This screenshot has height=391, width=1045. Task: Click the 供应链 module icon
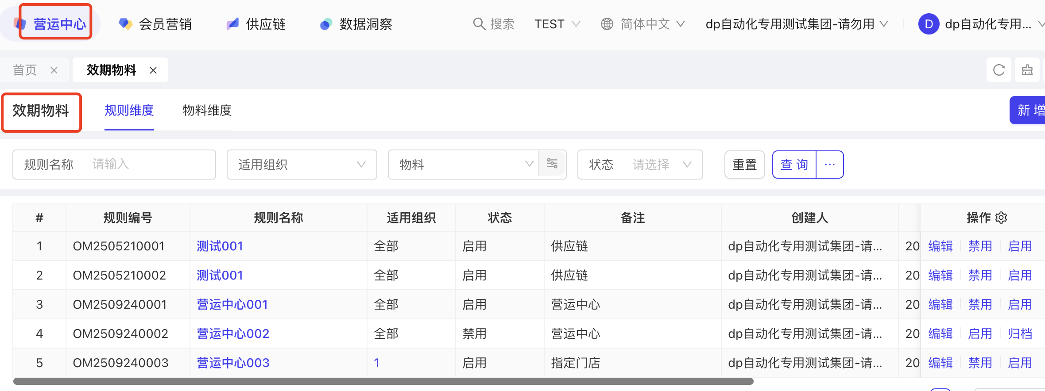coord(233,24)
